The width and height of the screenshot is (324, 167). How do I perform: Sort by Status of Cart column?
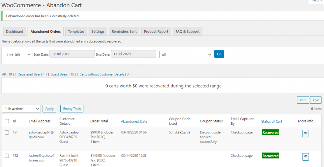(272, 121)
